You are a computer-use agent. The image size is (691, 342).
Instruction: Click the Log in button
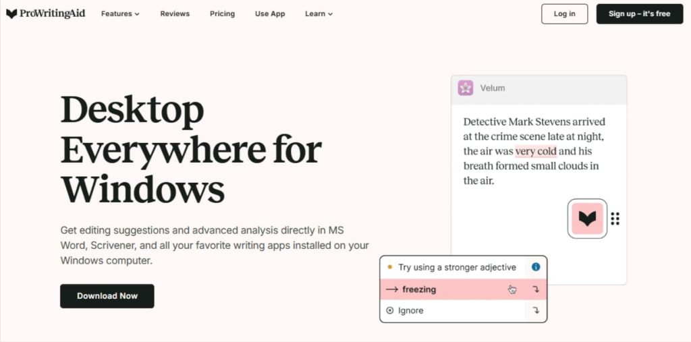565,13
